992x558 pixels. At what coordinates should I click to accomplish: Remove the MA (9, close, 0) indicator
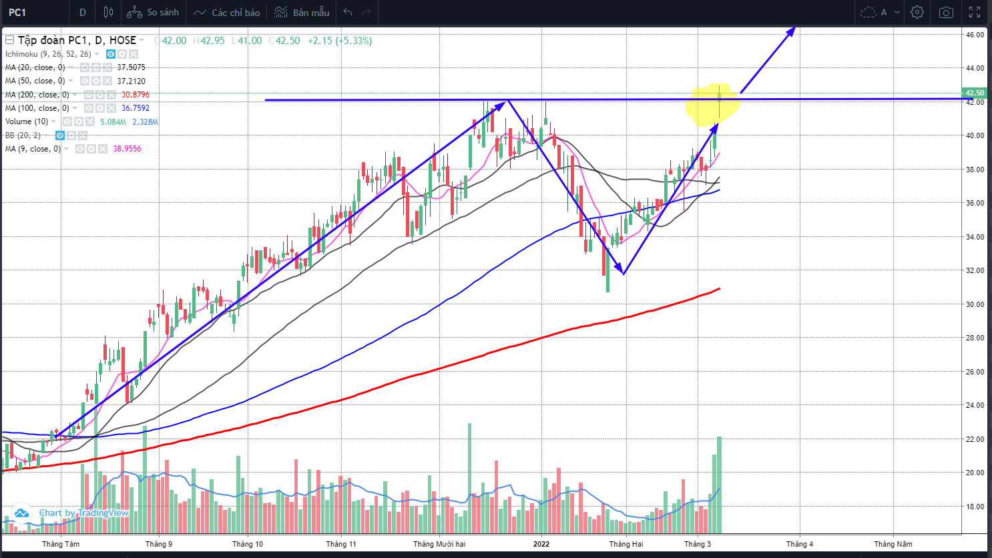click(103, 149)
